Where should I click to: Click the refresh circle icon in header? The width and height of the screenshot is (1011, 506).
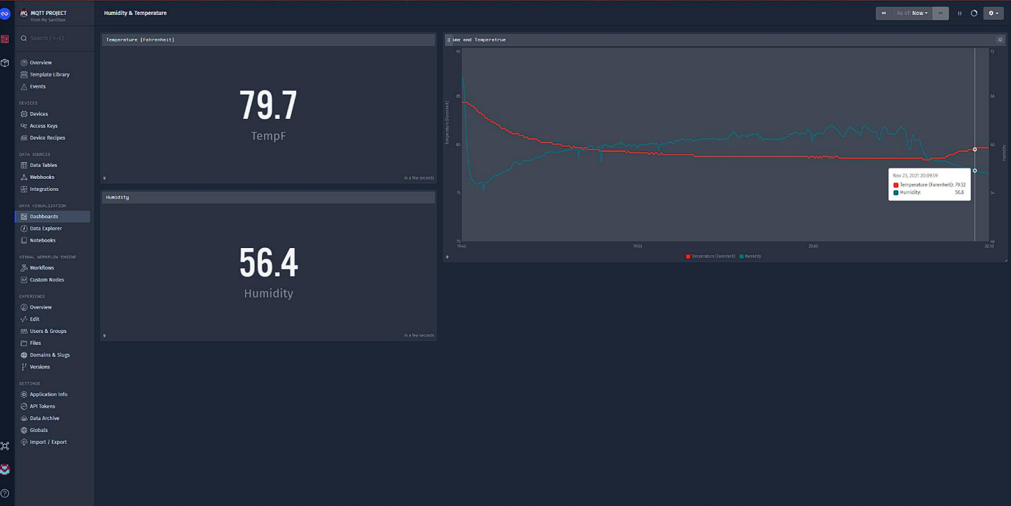(974, 14)
